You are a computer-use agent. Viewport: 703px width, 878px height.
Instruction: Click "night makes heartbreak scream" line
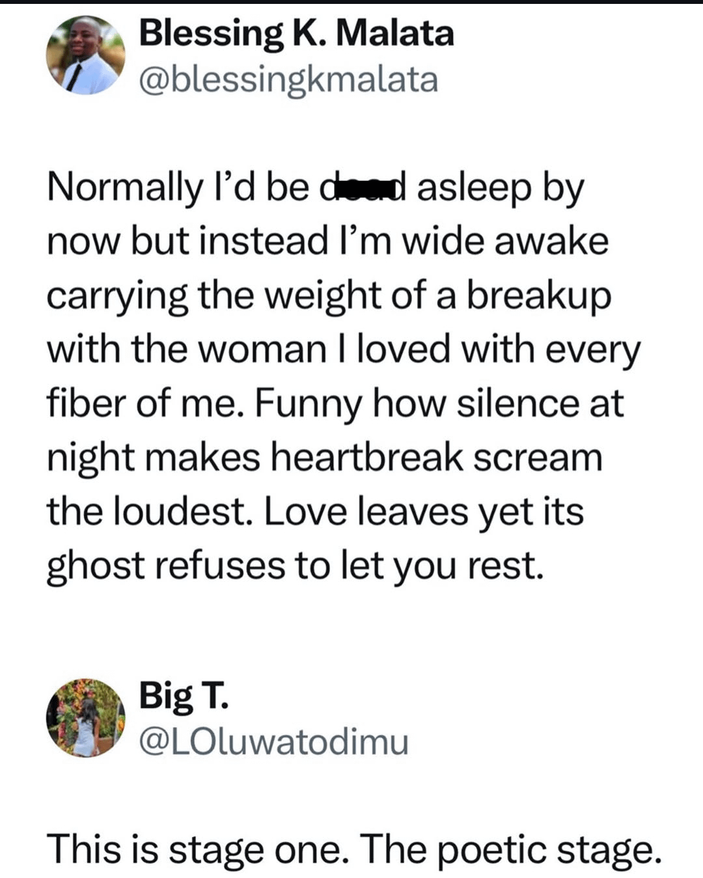coord(324,458)
